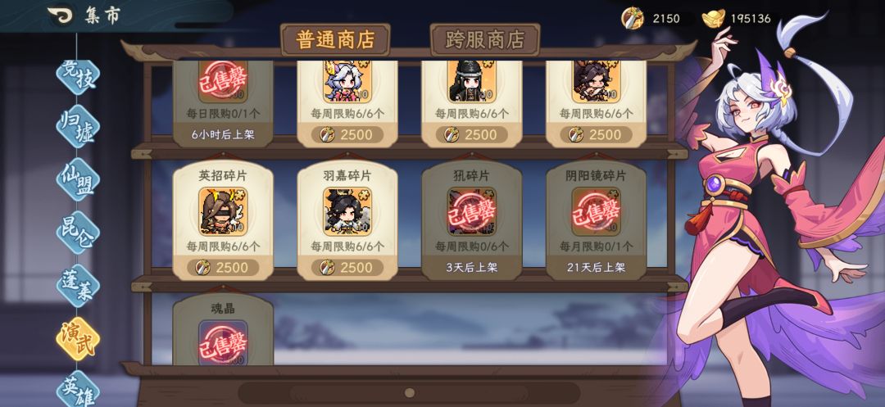Select the sold-out 犼碎片 item icon

click(471, 211)
